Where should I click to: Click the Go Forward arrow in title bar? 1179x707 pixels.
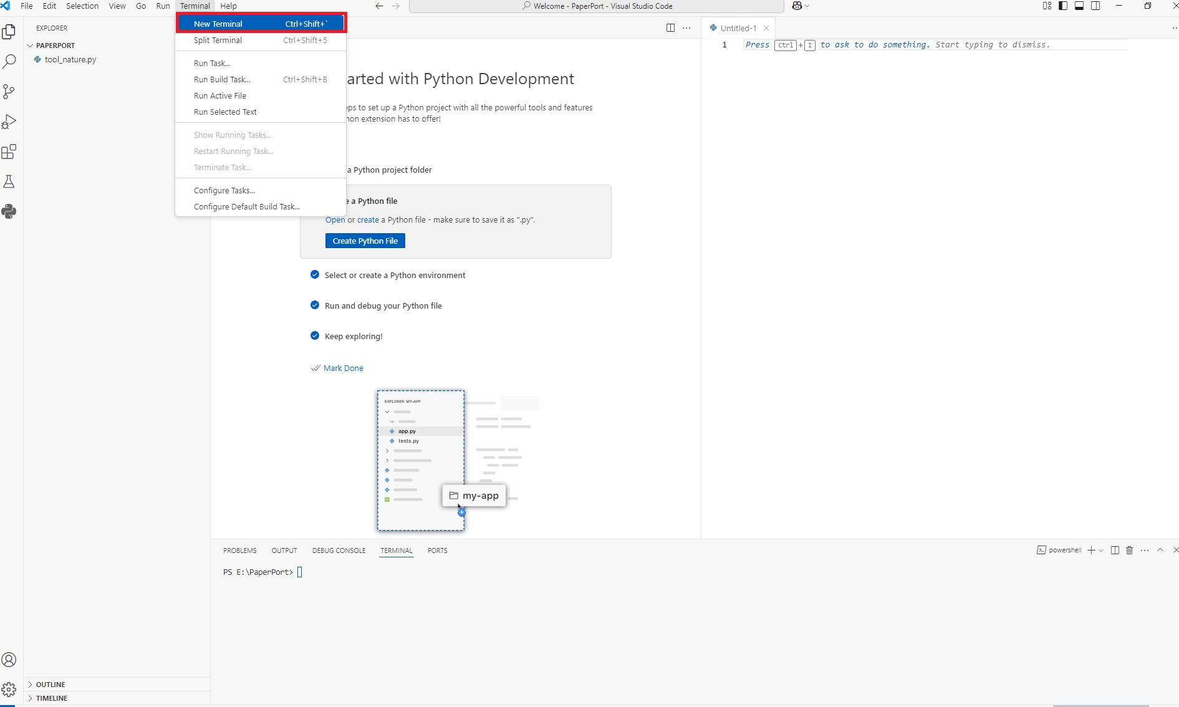click(x=395, y=6)
